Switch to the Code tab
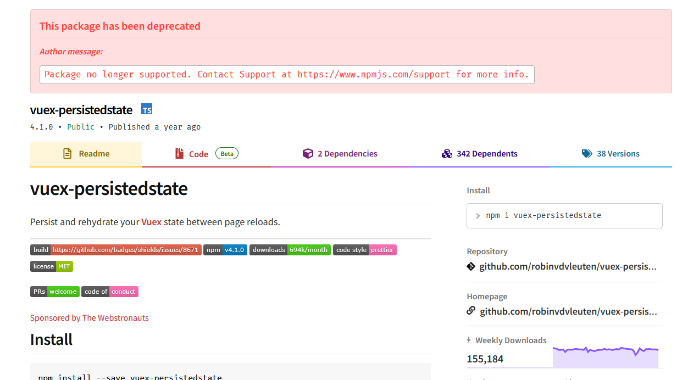The height and width of the screenshot is (380, 688). click(206, 154)
